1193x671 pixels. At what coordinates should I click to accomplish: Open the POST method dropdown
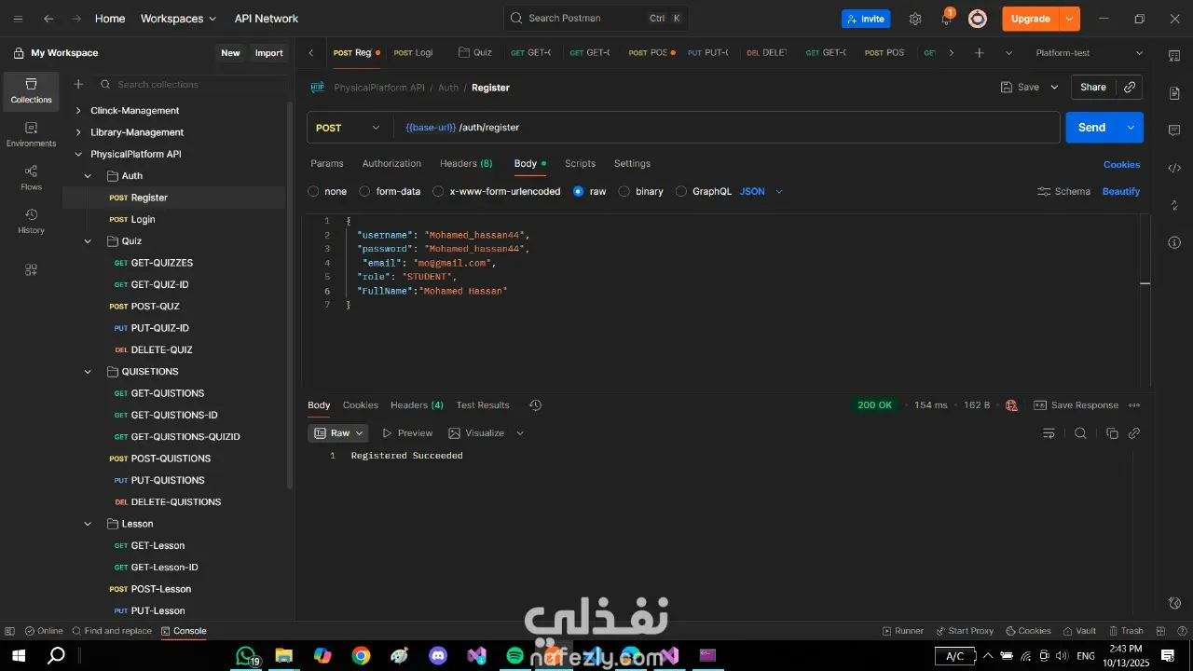click(x=349, y=128)
